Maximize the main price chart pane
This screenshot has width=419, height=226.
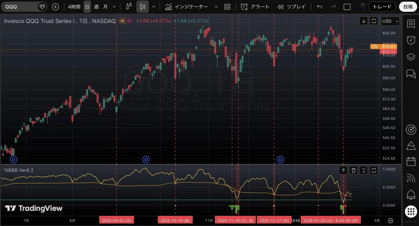pos(374,21)
